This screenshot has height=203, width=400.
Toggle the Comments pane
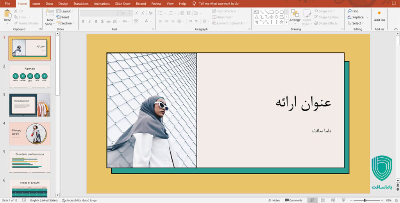(293, 200)
